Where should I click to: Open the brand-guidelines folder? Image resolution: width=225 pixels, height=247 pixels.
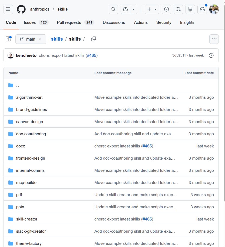pyautogui.click(x=31, y=110)
